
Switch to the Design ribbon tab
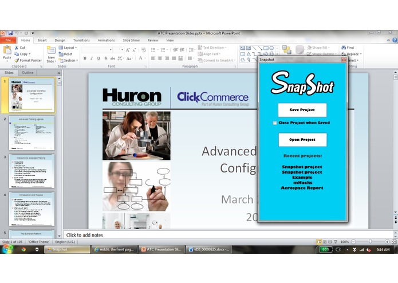(60, 40)
